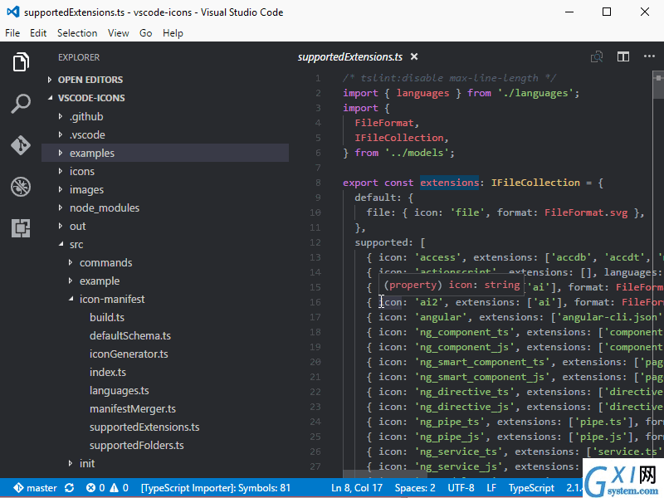Viewport: 664px width, 498px height.
Task: Click the Ln 8, Col 17 position indicator
Action: (357, 488)
